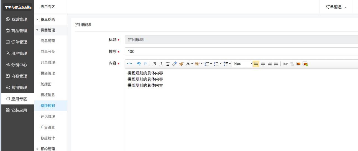
Task: Expand the 预约管理 submenu group
Action: coord(51,149)
